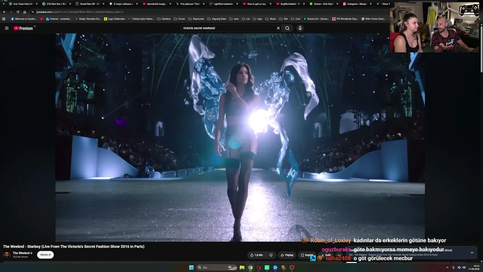Open the tab search dropdown arrow

click(4, 4)
